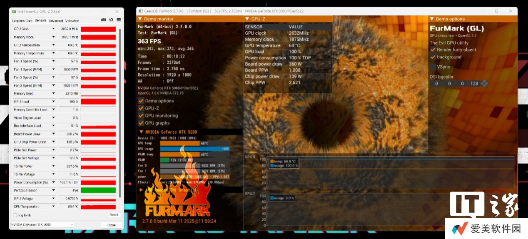Click the GPU Clock value 2632.0 MHz

pos(68,29)
